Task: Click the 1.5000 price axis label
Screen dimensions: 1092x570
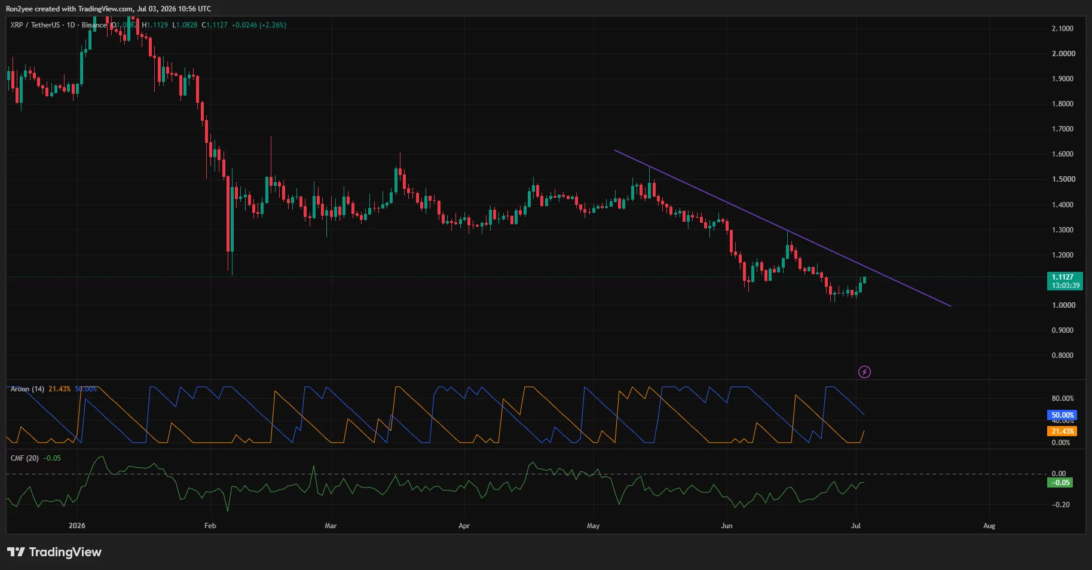Action: [x=1063, y=179]
